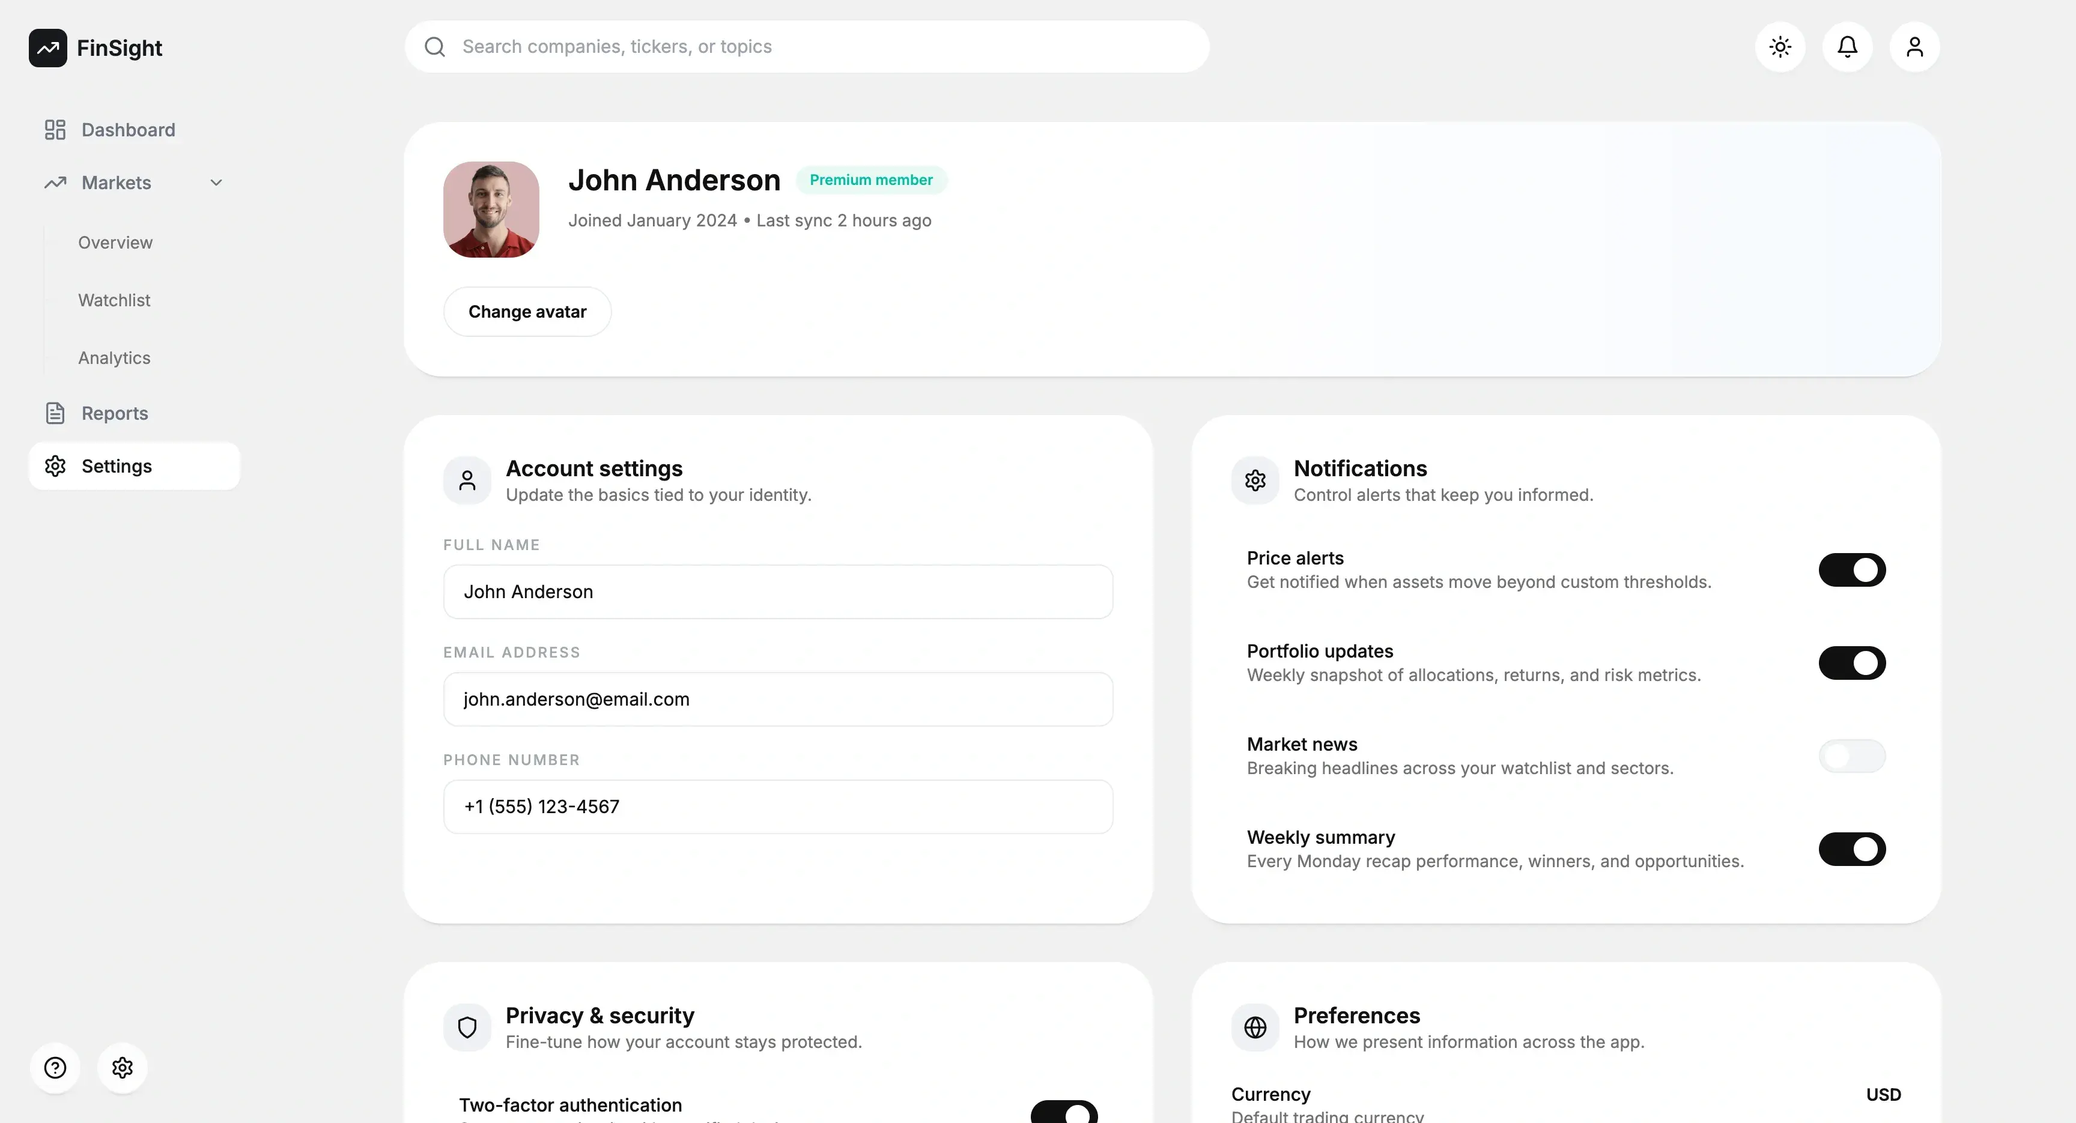Image resolution: width=2076 pixels, height=1123 pixels.
Task: Click the Change avatar button
Action: click(527, 311)
